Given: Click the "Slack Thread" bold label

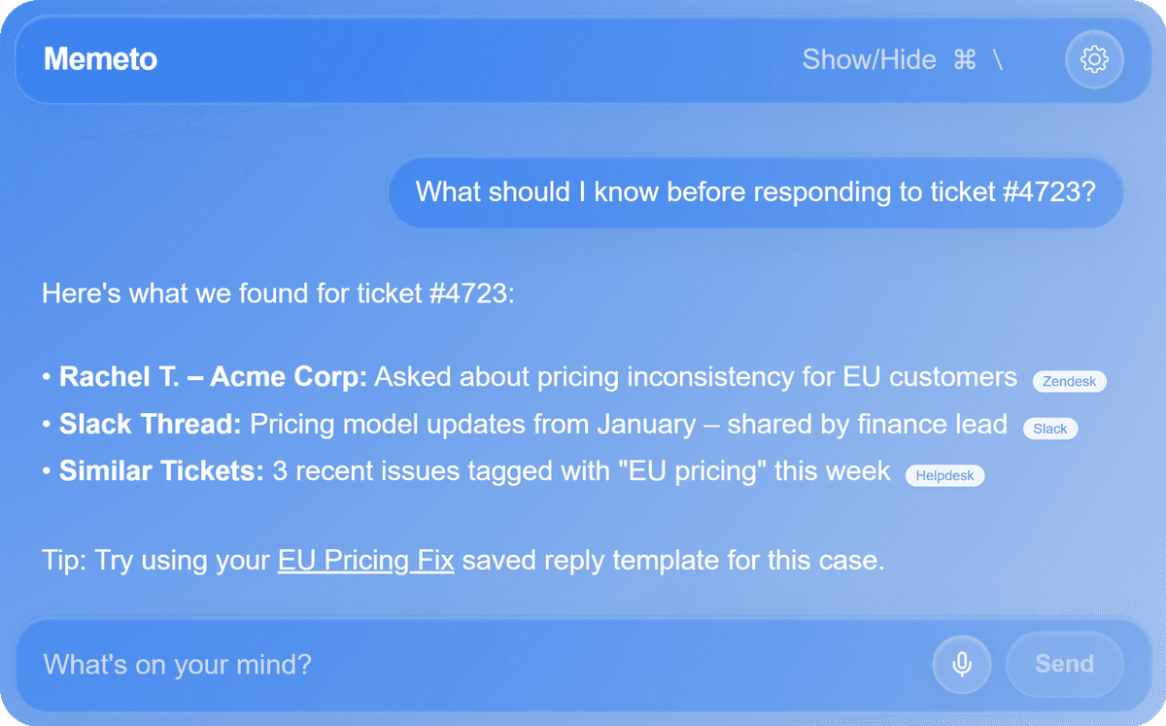Looking at the screenshot, I should coord(150,425).
